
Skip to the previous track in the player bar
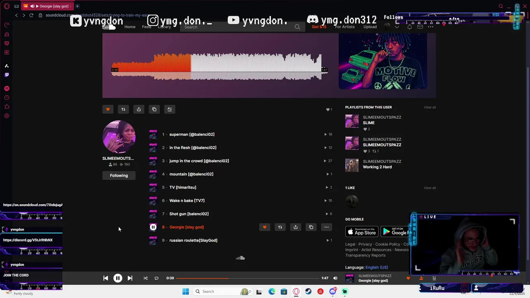[106, 278]
